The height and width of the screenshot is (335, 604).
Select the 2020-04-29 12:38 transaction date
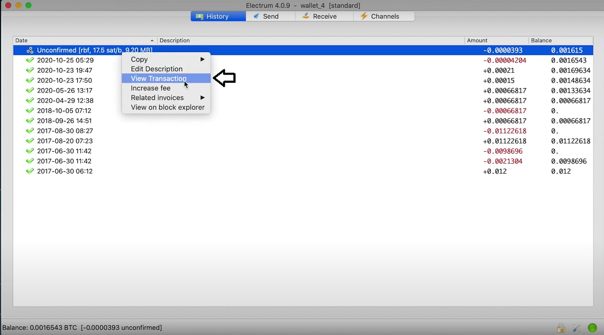[65, 100]
